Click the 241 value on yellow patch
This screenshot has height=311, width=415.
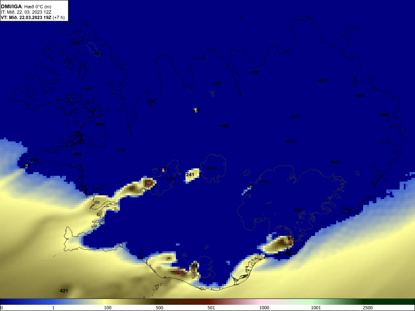(x=190, y=175)
